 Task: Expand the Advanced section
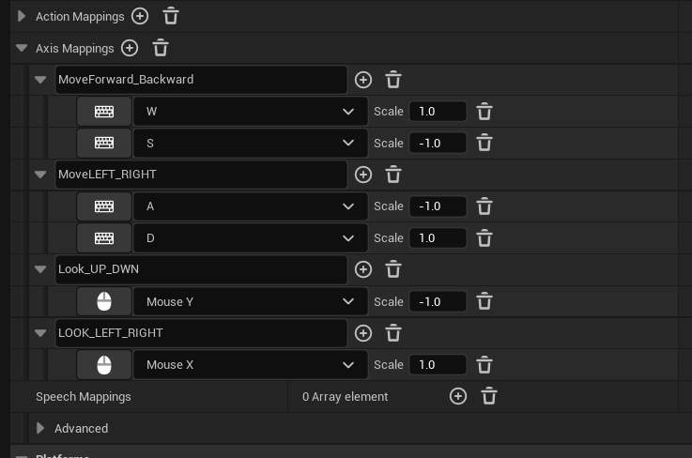(x=40, y=428)
